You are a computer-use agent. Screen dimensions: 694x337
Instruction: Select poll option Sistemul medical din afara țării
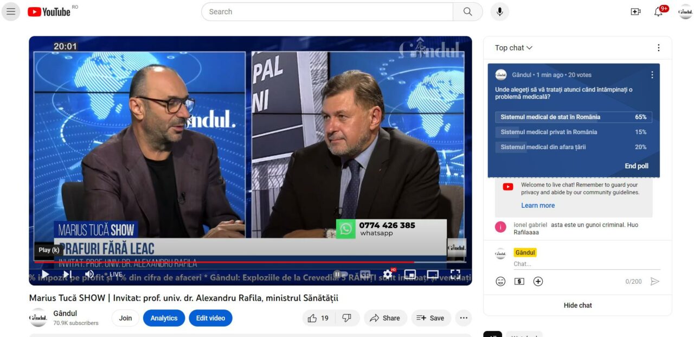[x=574, y=147]
